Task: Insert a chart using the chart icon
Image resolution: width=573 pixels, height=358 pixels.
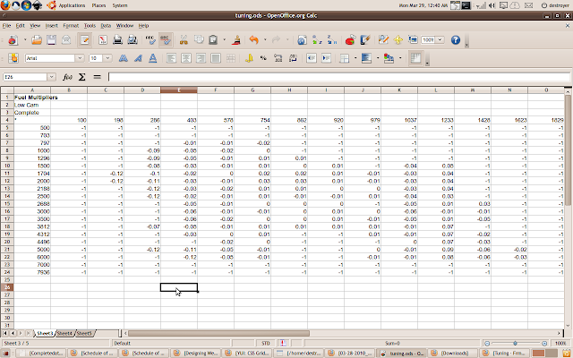Action: tap(350, 40)
